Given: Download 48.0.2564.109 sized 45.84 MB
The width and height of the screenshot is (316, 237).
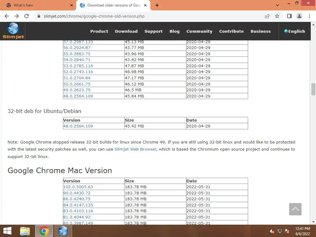Looking at the screenshot, I should 78,96.
